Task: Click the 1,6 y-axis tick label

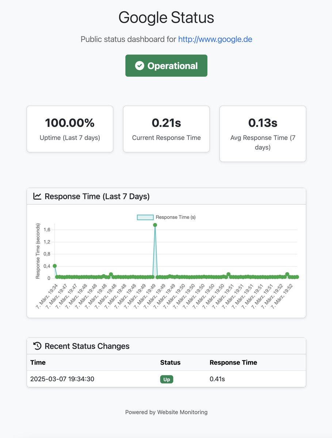Action: [47, 230]
